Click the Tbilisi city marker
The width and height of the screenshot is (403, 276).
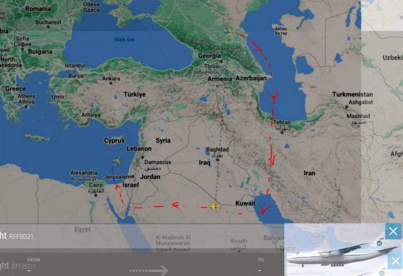221,62
